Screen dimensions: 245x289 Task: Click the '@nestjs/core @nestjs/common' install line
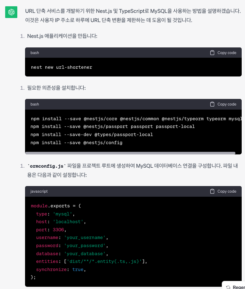[x=136, y=119]
